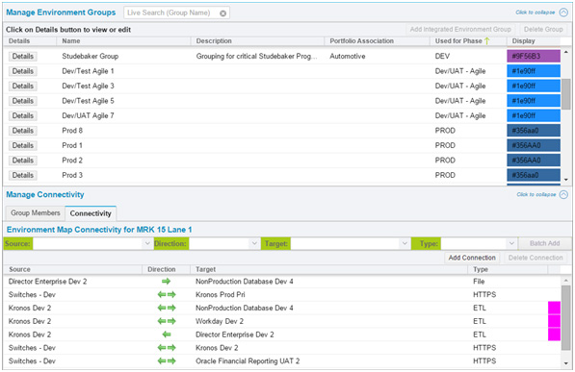Image resolution: width=575 pixels, height=372 pixels.
Task: Open the Direction dropdown
Action: pos(254,243)
